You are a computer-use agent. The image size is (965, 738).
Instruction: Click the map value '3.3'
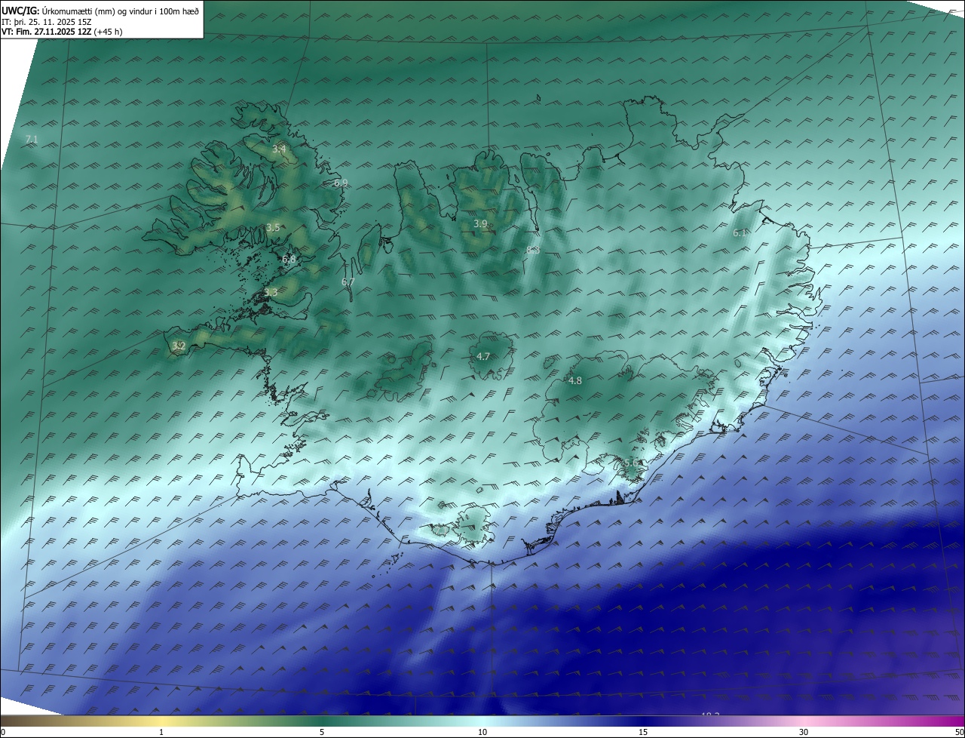click(x=271, y=291)
